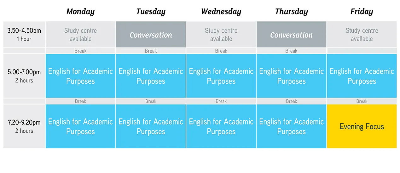Select Monday's Study centre available cell
Viewport: 400px width, 173px height.
pos(80,35)
